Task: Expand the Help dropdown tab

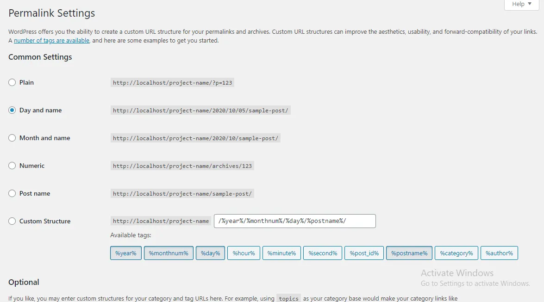Action: pyautogui.click(x=522, y=4)
